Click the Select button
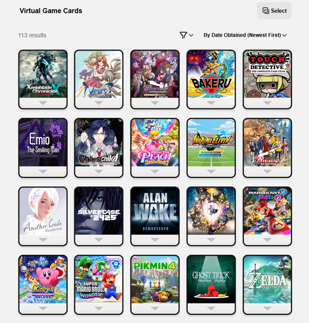Image resolution: width=309 pixels, height=323 pixels. (x=274, y=11)
